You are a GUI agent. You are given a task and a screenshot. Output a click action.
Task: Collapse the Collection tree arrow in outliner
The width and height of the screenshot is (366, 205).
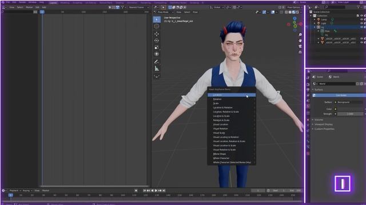point(311,15)
